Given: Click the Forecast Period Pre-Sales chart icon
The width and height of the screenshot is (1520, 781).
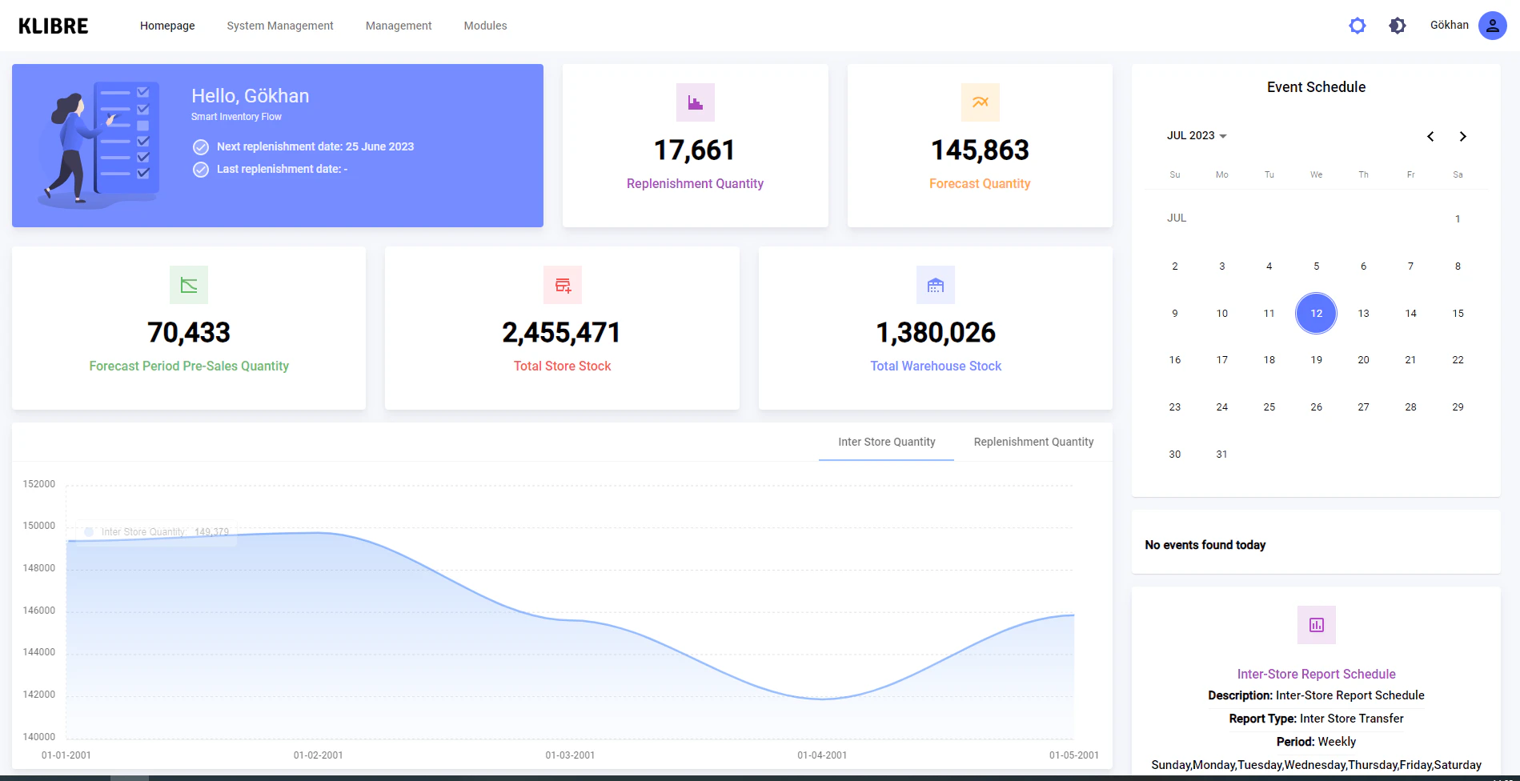Looking at the screenshot, I should pos(188,284).
